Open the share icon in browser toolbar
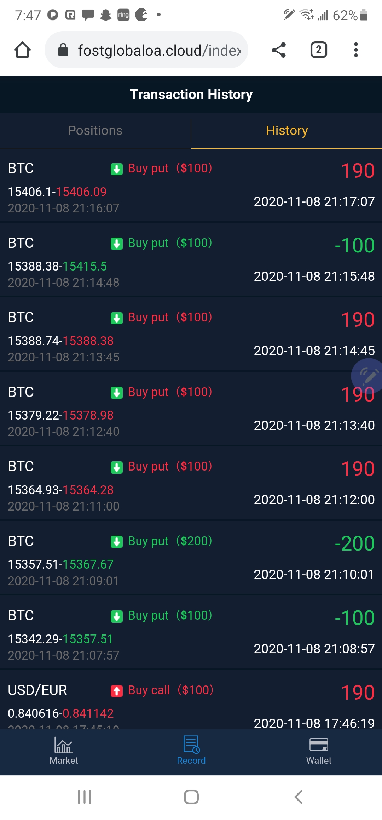The image size is (382, 820). tap(279, 50)
